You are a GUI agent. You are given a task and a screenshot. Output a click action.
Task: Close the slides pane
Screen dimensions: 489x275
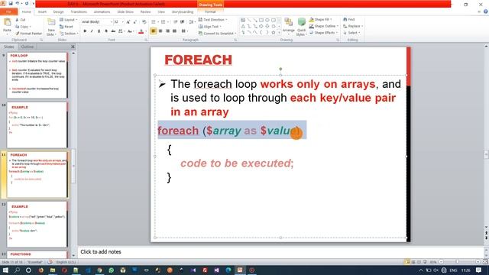click(x=73, y=47)
